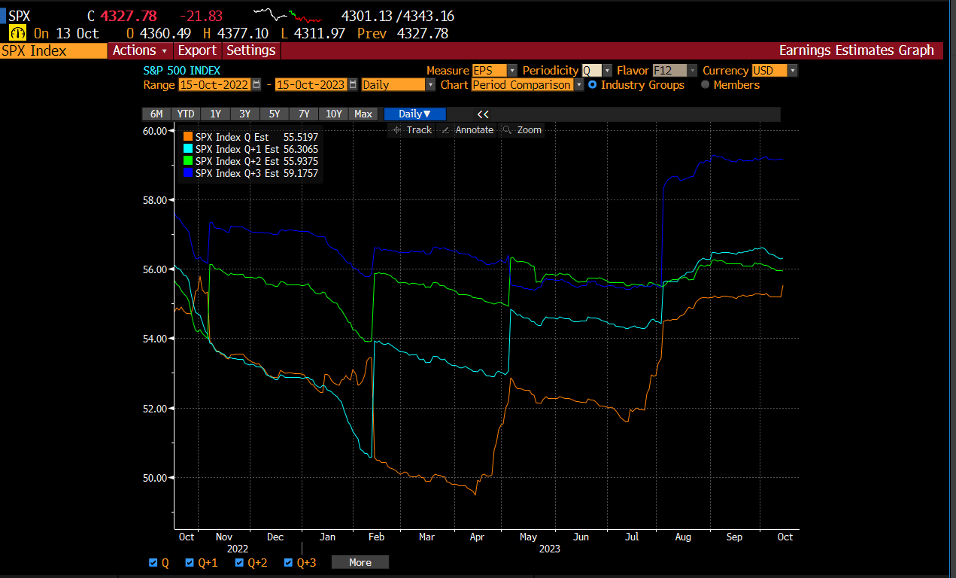
Task: Select the Max range tab
Action: click(x=363, y=114)
